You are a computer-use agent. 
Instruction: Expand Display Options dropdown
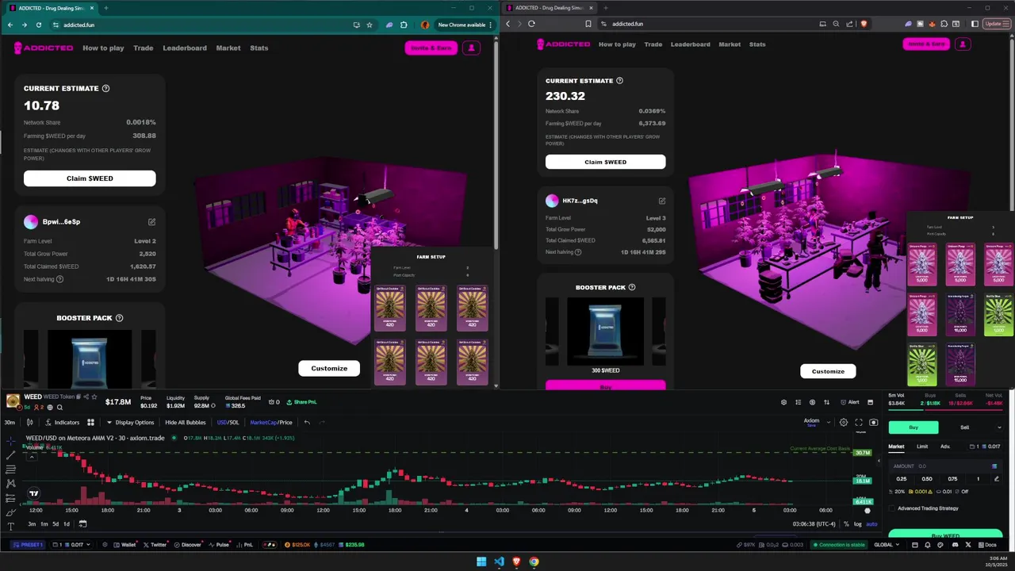tap(130, 423)
